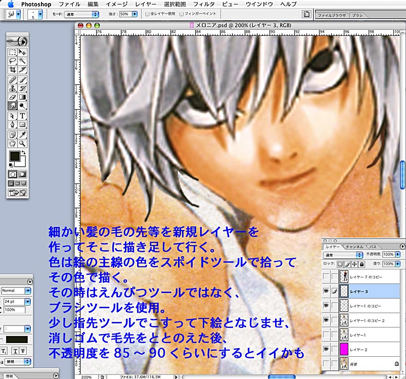Select the Rectangular Marquee tool
The height and width of the screenshot is (379, 406).
point(13,52)
